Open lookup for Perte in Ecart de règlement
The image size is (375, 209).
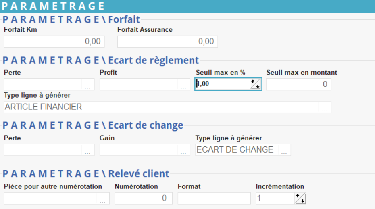[88, 85]
